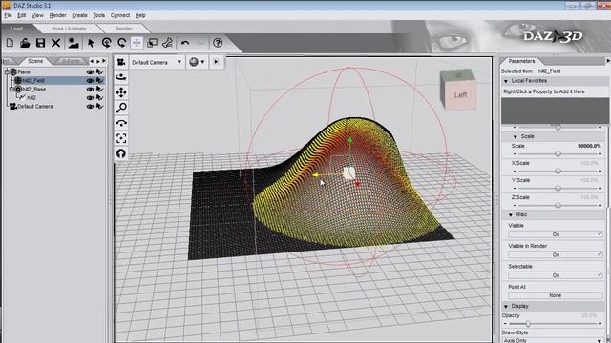Select hill2_Field in scene tree

click(33, 80)
